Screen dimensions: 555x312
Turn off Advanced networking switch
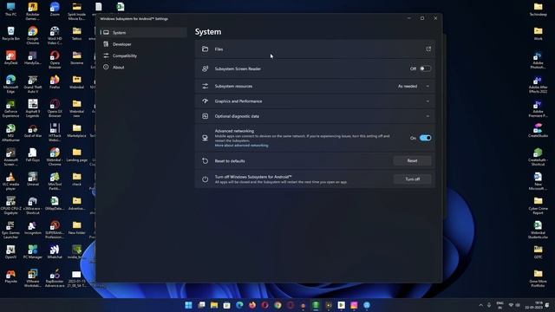pos(425,138)
